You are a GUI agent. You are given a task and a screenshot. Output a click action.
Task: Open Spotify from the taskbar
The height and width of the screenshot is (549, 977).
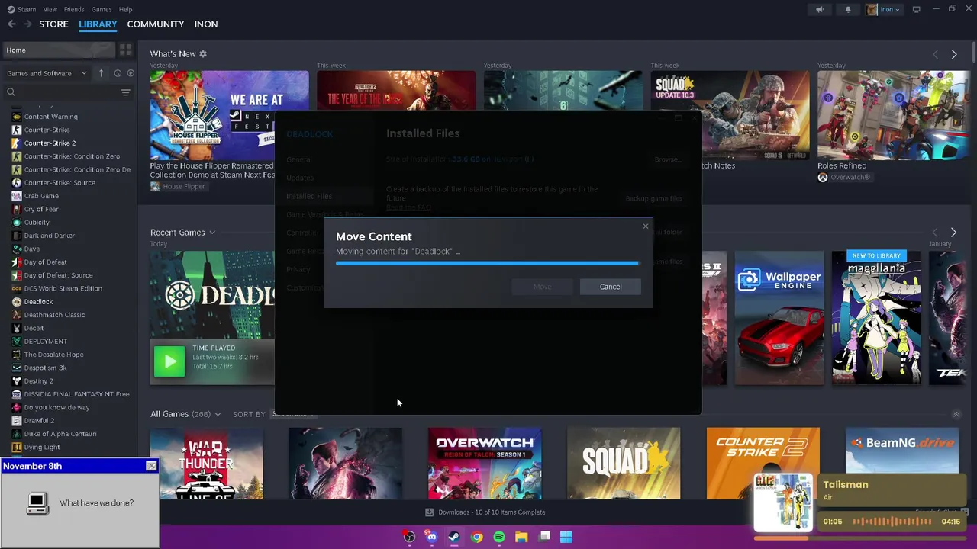pos(499,537)
